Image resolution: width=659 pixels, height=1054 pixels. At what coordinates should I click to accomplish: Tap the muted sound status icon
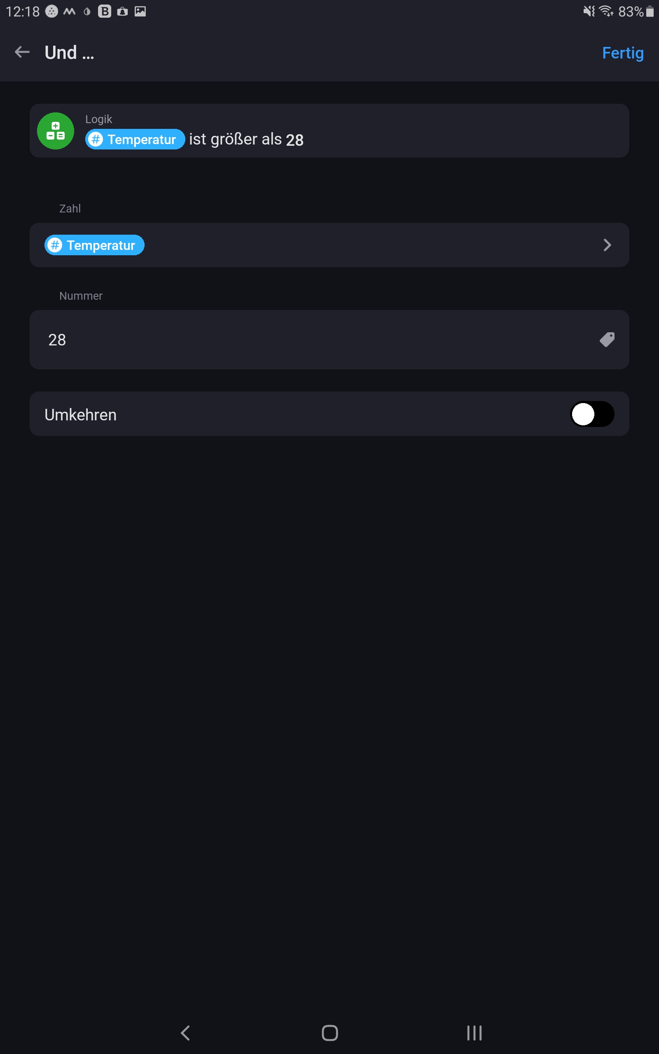click(x=589, y=11)
